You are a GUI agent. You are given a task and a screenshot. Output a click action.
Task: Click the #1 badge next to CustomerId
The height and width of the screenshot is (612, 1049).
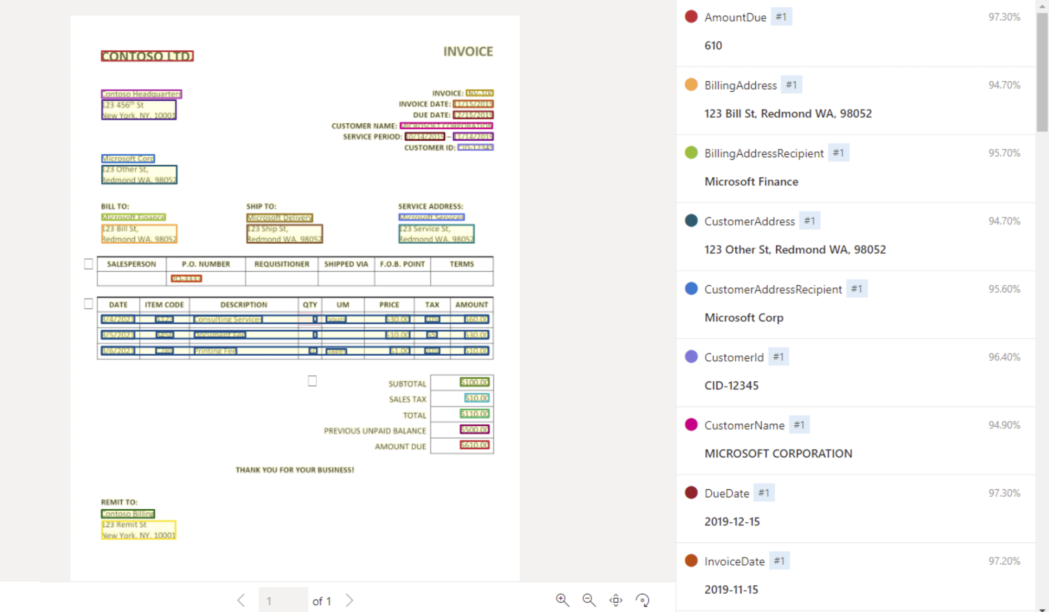778,357
